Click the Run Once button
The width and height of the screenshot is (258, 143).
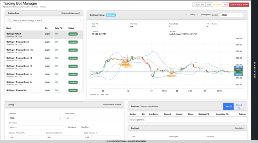coord(217,4)
